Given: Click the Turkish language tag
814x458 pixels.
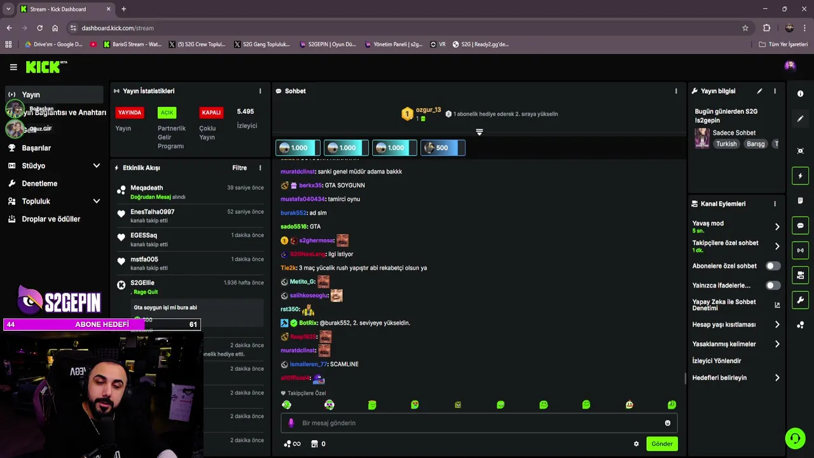Looking at the screenshot, I should [x=726, y=144].
